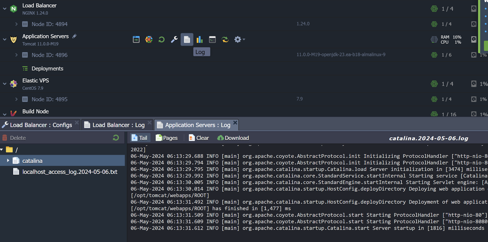Click Node ID 4896 disk usage icon

click(x=474, y=55)
